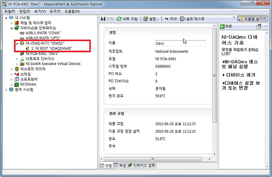Click 디바이스 제거 help link
Viewport: 272px width, 177px height.
pos(239,75)
